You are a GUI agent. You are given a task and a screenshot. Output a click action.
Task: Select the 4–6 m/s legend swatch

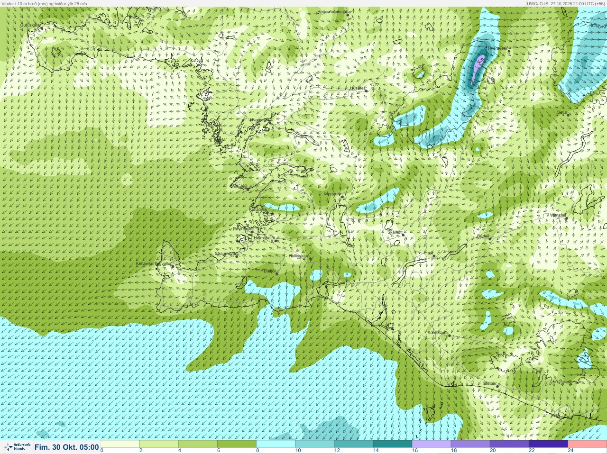tap(198, 444)
